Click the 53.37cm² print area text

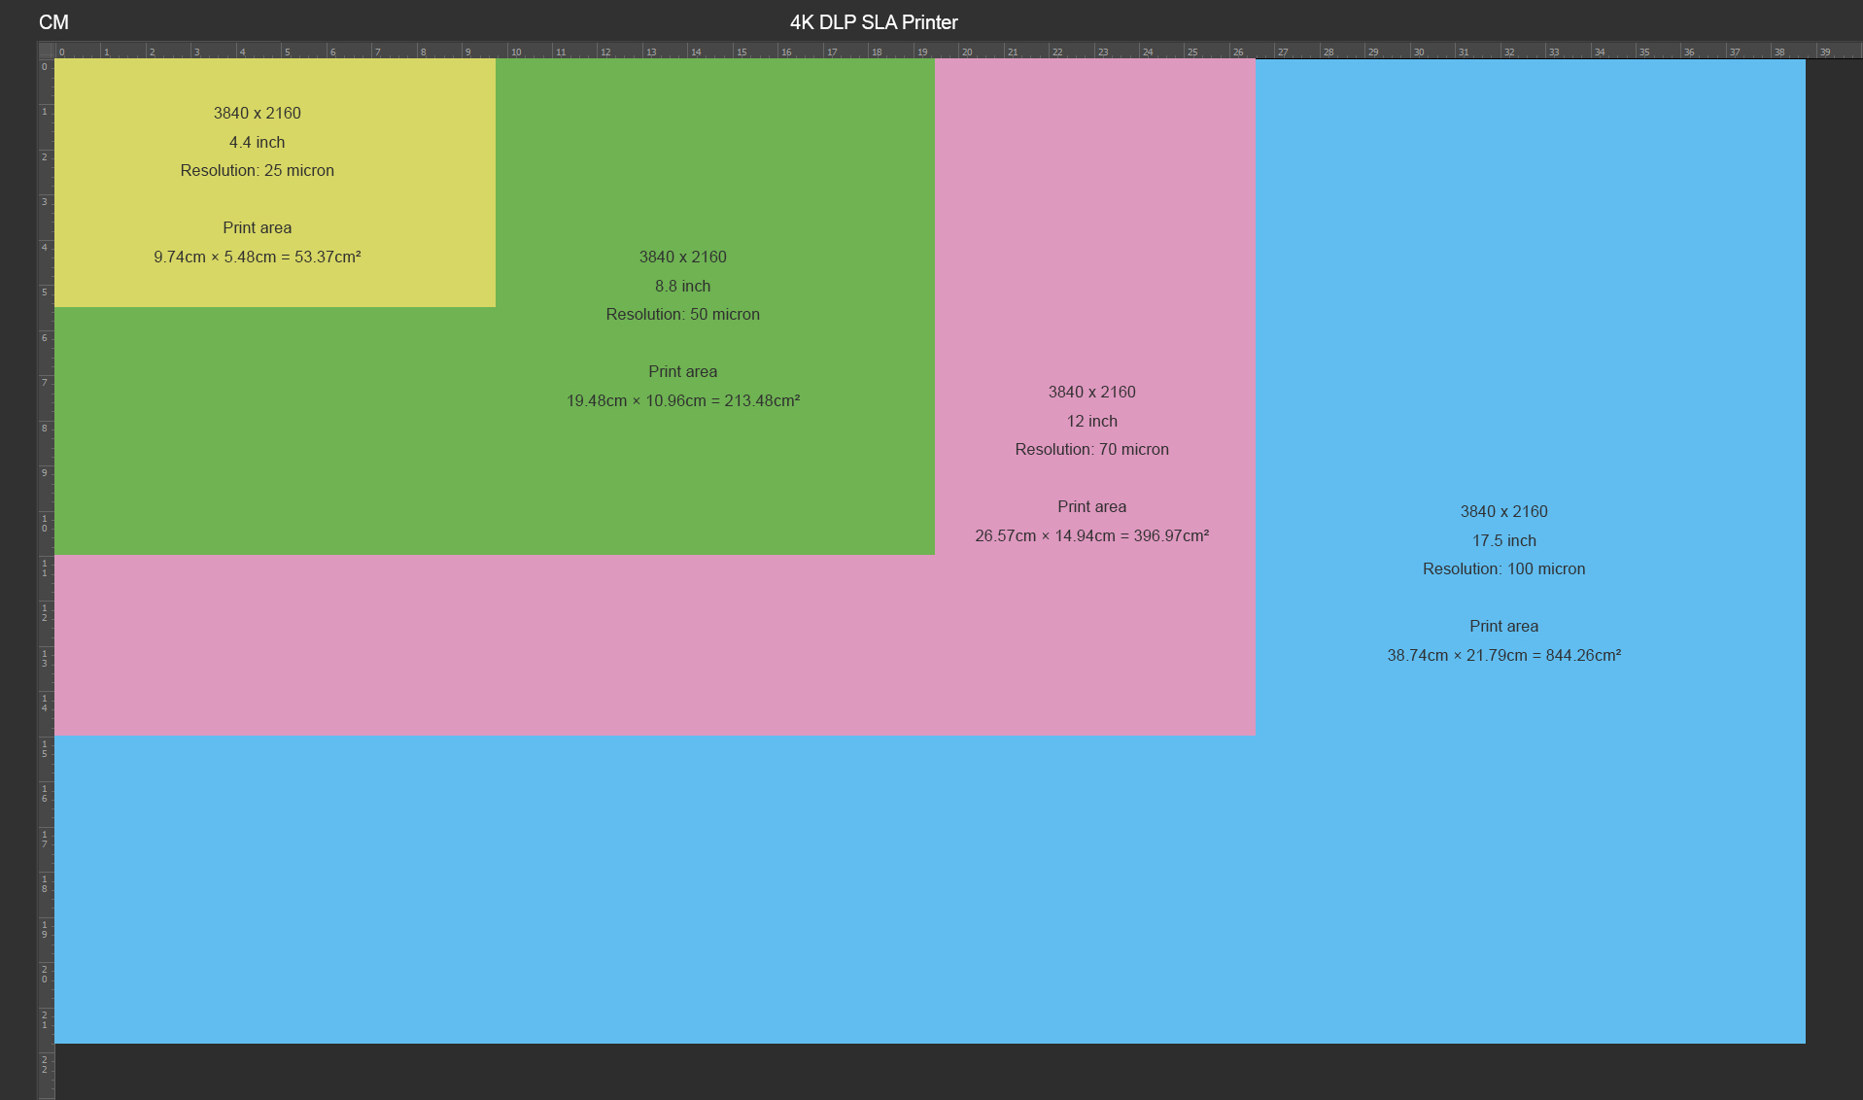pos(257,257)
